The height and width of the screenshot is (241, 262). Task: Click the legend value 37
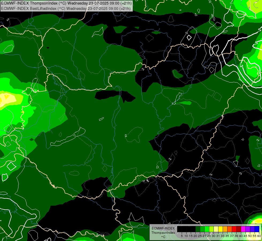point(232,236)
